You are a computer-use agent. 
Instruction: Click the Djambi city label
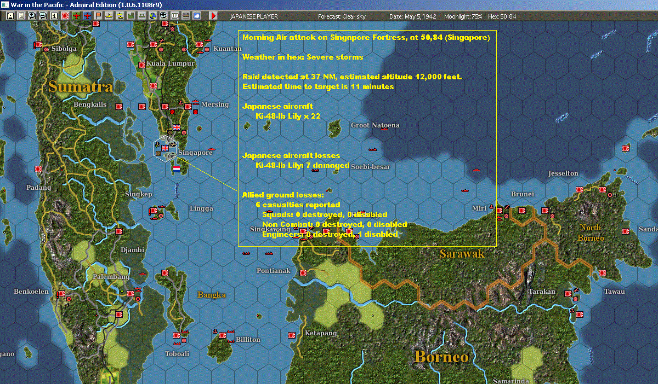pos(132,250)
